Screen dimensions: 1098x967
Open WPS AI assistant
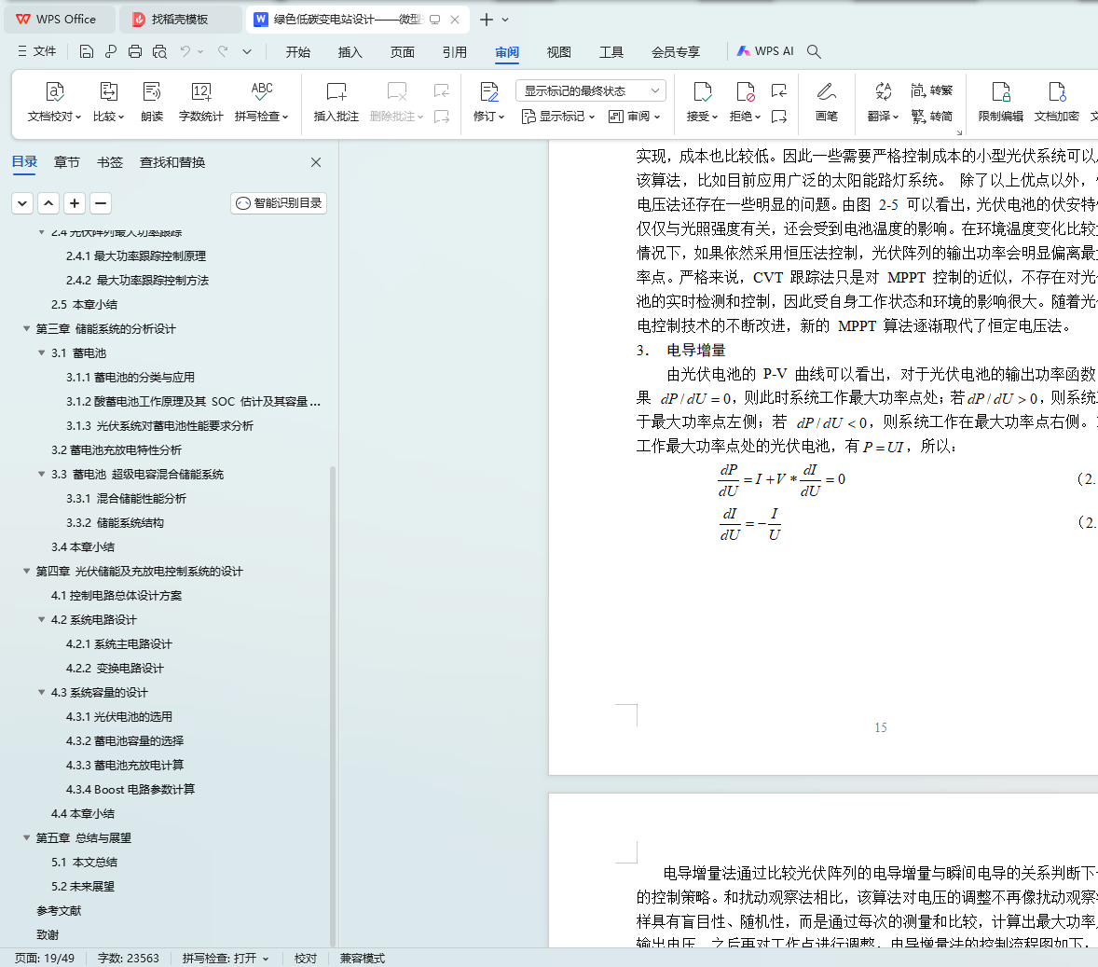tap(764, 51)
